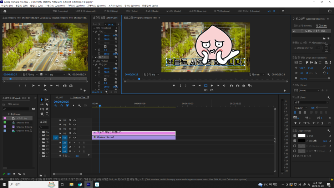Select the Hand tool
Image resolution: width=334 pixels, height=188 pixels.
pyautogui.click(x=42, y=114)
